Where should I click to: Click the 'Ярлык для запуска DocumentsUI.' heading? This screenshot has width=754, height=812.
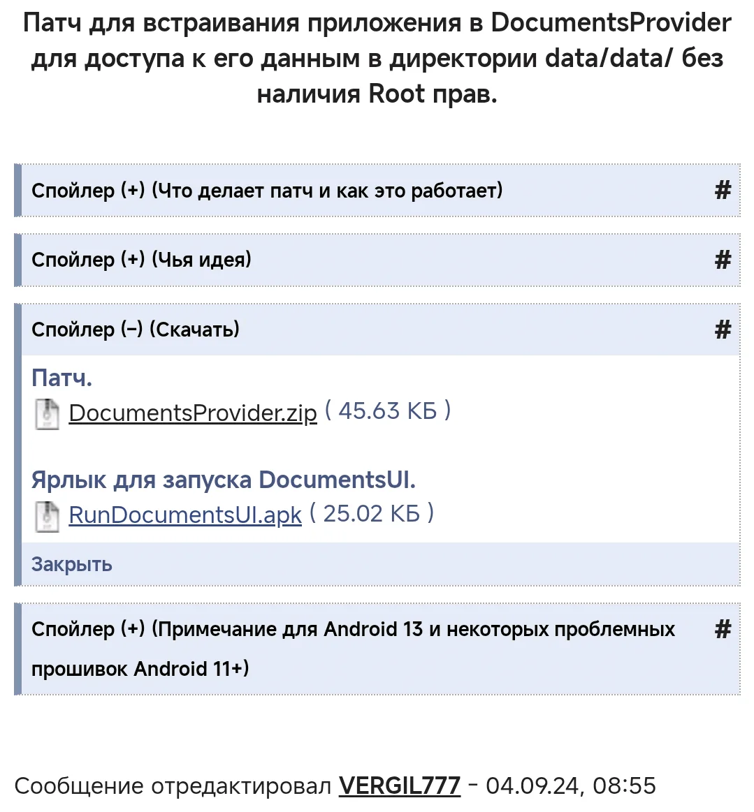[x=224, y=480]
